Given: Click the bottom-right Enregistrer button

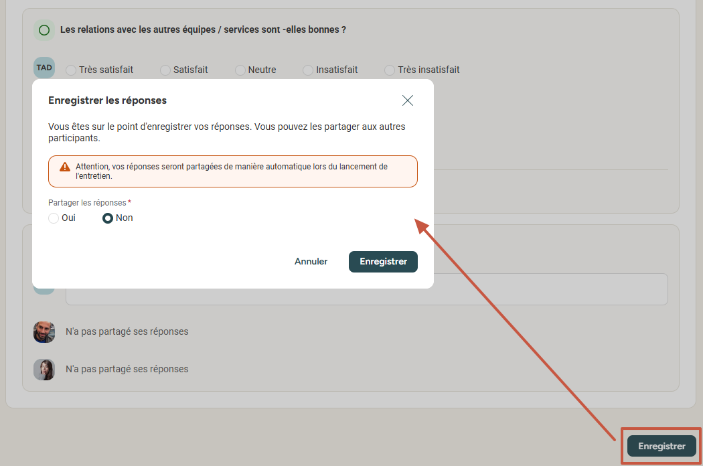Looking at the screenshot, I should tap(661, 447).
